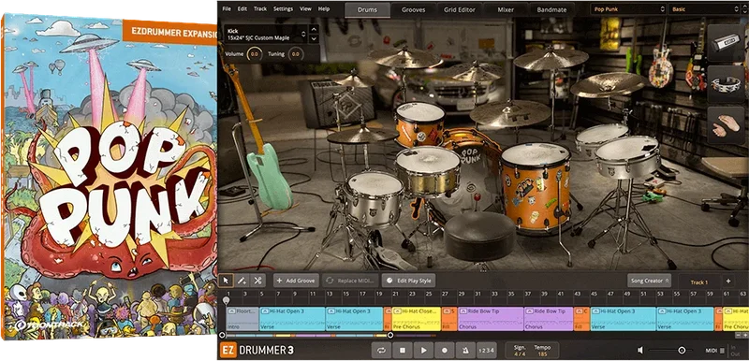Screen dimensions: 749x361
Task: Expand the Intro block's power hand dropdown
Action: pos(232,310)
